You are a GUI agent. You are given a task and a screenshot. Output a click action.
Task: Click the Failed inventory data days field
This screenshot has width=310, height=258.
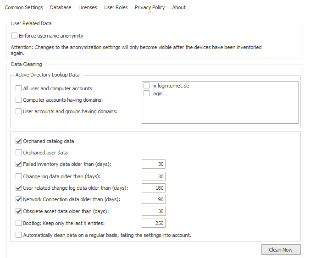(x=154, y=164)
